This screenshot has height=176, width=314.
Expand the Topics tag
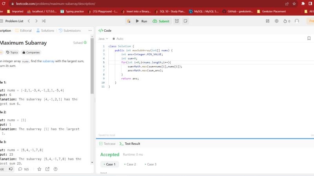[x=12, y=52]
